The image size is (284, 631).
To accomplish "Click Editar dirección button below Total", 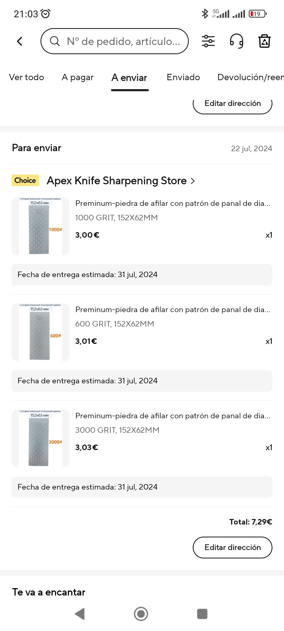I will pyautogui.click(x=232, y=547).
